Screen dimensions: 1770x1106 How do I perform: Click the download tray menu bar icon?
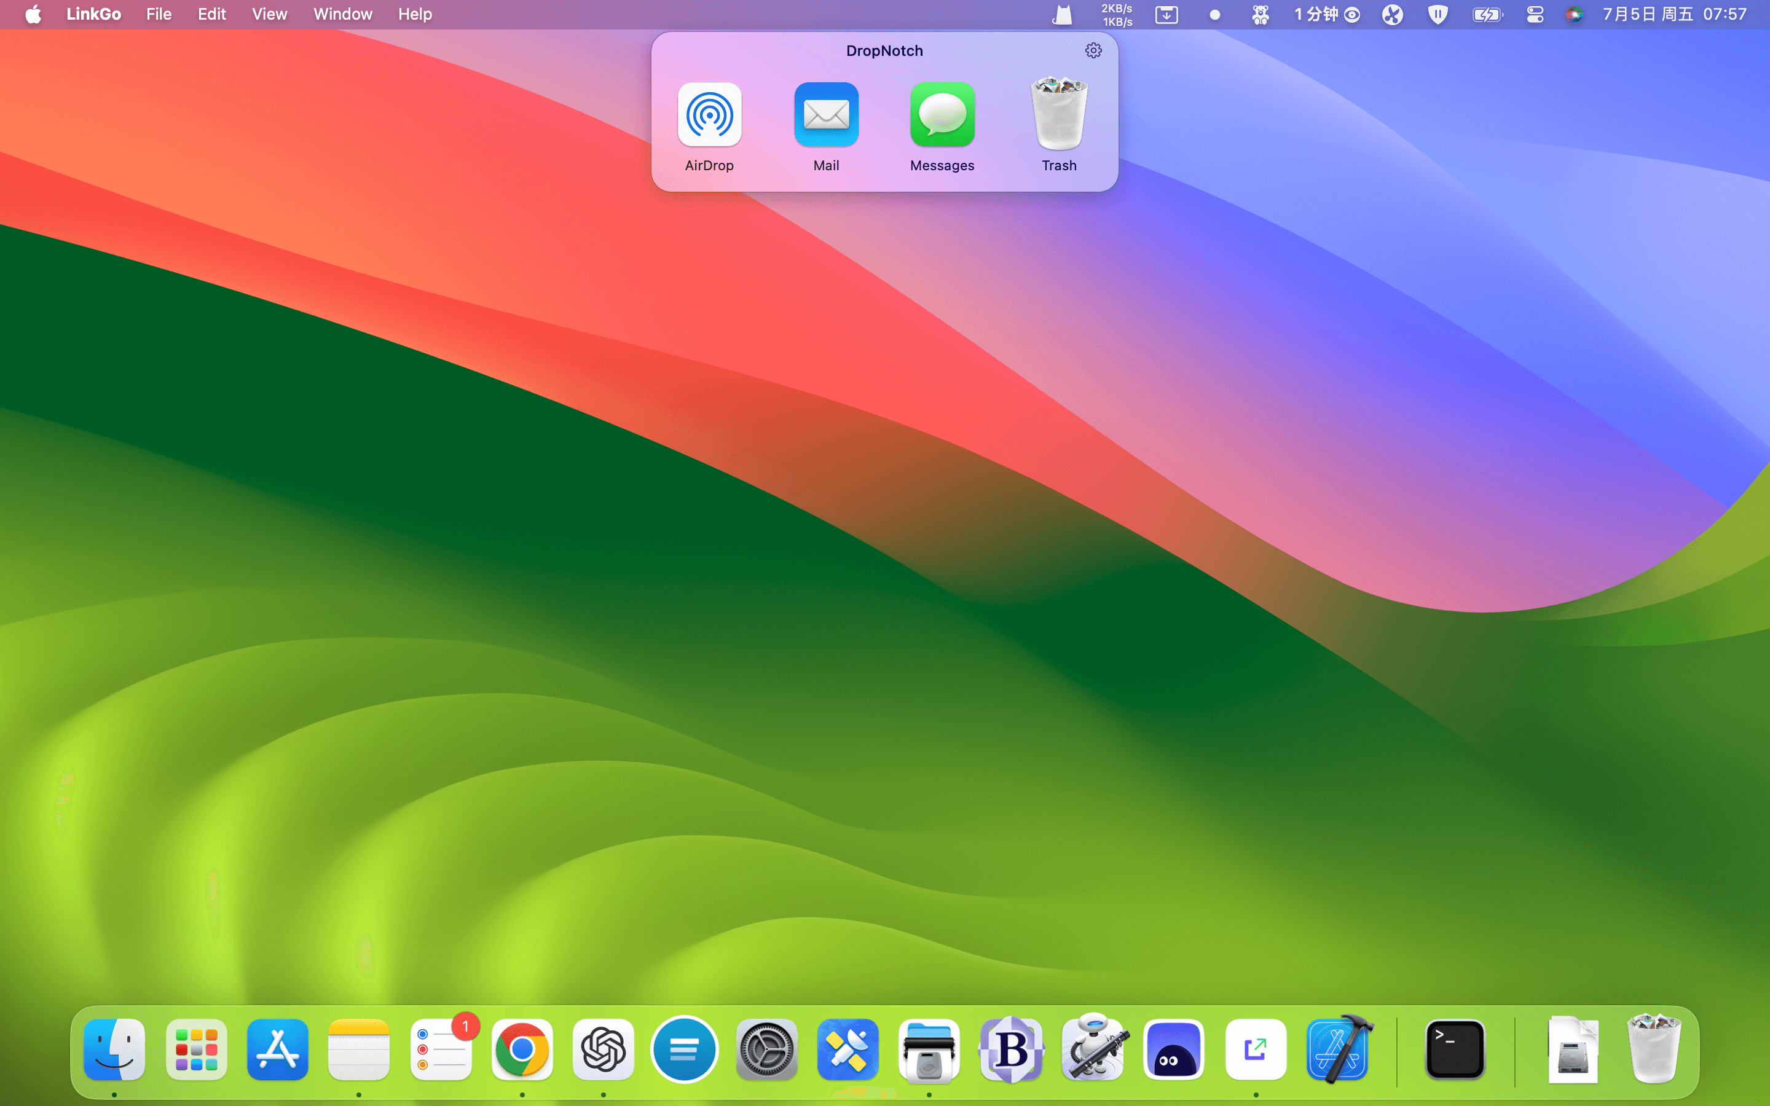point(1166,15)
